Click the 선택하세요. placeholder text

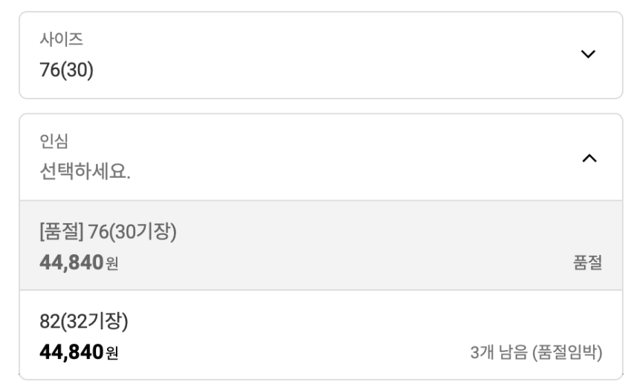[x=84, y=176]
